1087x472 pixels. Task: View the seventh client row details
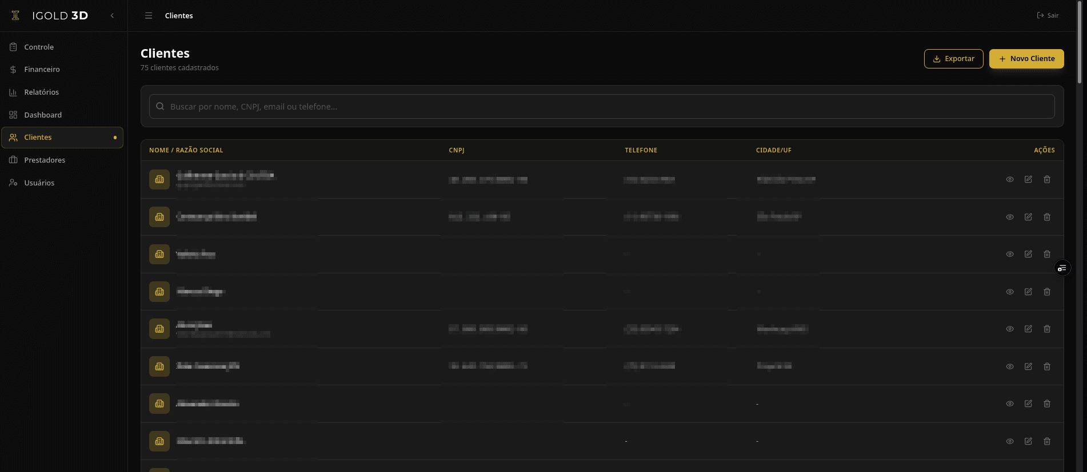click(x=1010, y=404)
